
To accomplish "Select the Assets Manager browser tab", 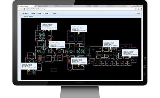I will pyautogui.click(x=27, y=6).
